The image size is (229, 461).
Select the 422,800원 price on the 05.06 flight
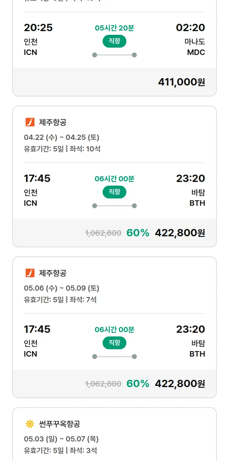180,383
